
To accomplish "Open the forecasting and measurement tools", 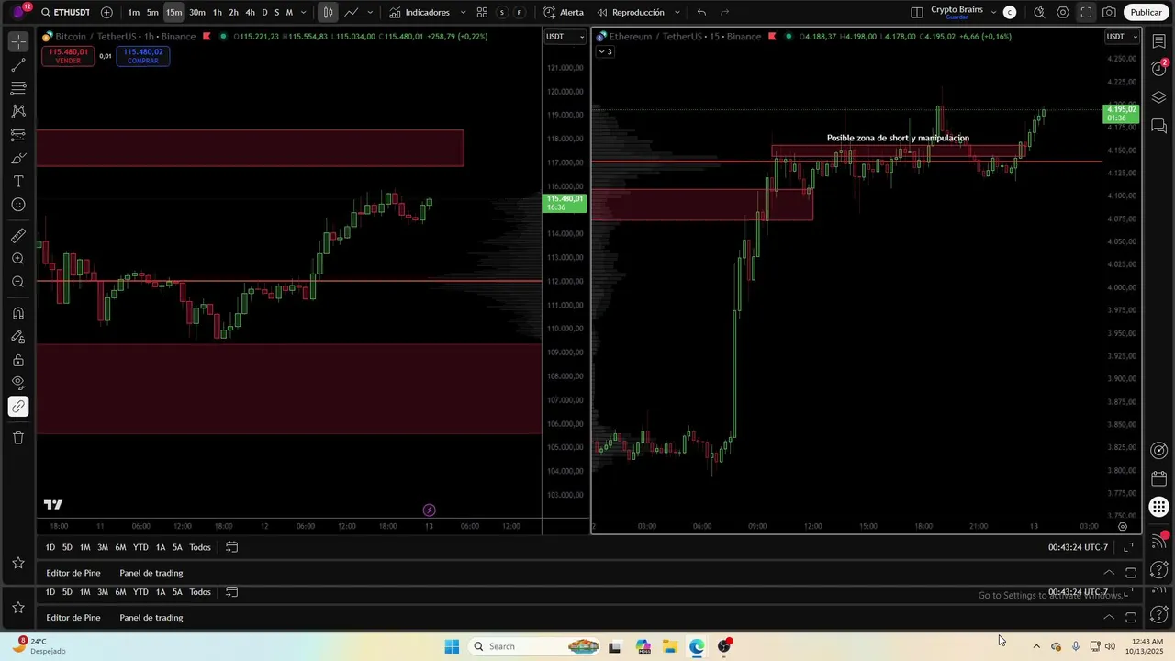I will (18, 135).
